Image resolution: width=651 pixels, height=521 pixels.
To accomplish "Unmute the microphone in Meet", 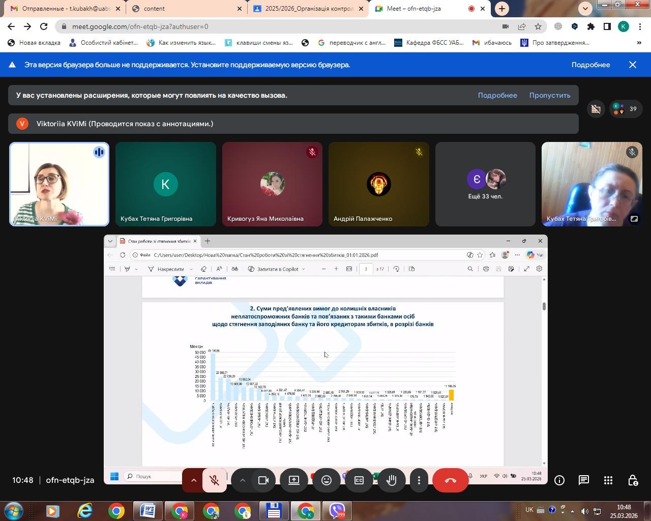I will (x=215, y=480).
